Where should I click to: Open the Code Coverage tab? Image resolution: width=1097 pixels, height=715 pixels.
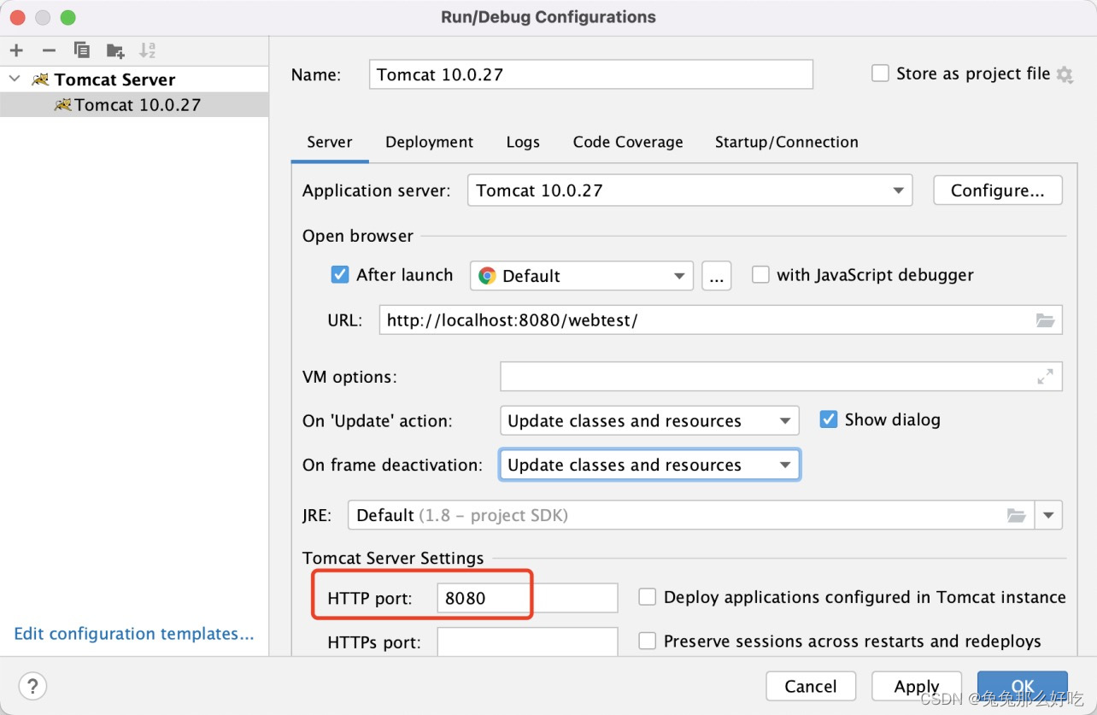628,142
